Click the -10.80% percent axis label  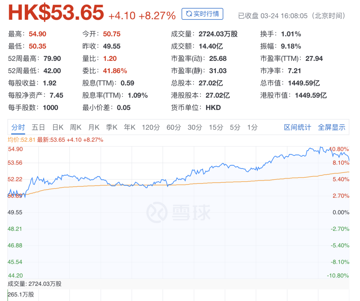(338, 275)
